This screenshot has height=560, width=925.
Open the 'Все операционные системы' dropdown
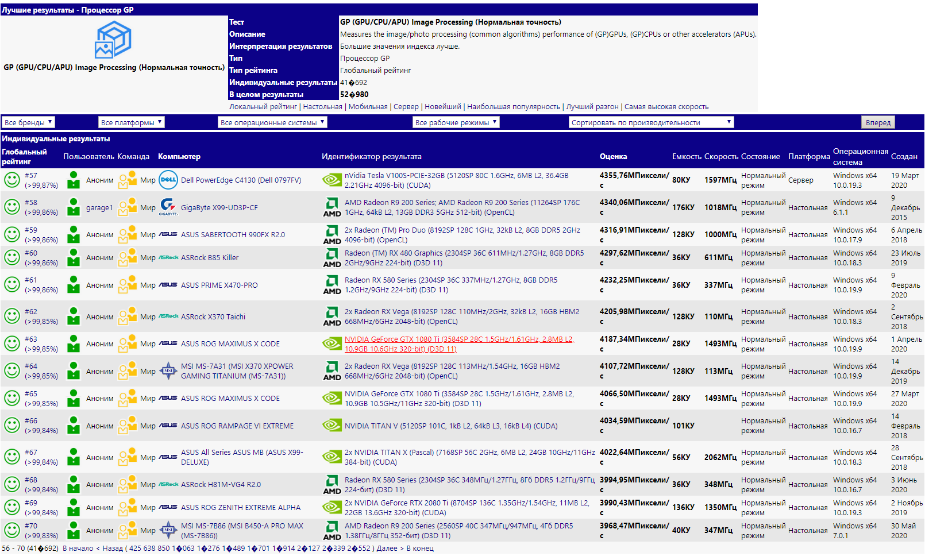tap(273, 122)
